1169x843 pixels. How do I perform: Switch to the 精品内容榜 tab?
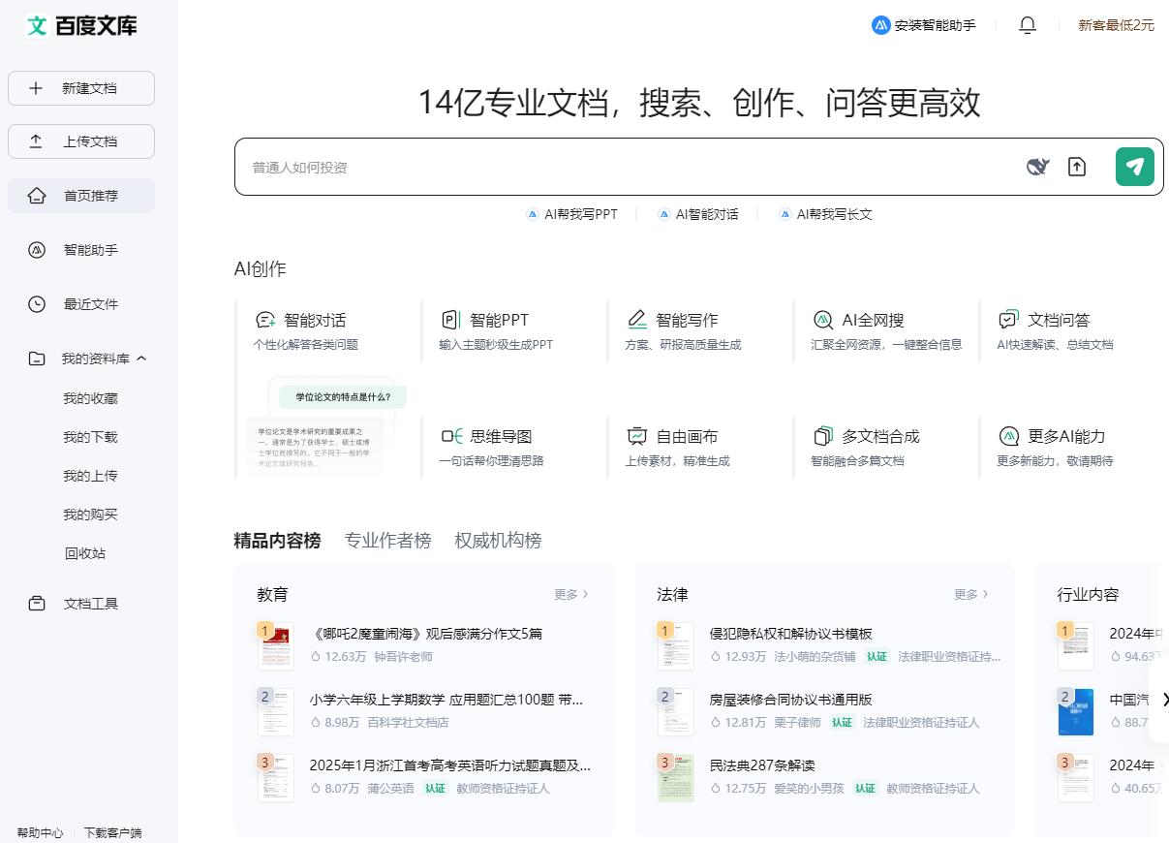click(x=277, y=541)
